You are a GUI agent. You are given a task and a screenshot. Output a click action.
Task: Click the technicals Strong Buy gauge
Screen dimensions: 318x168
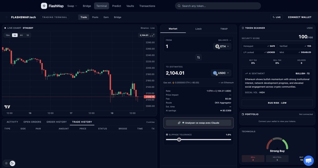[x=277, y=144]
